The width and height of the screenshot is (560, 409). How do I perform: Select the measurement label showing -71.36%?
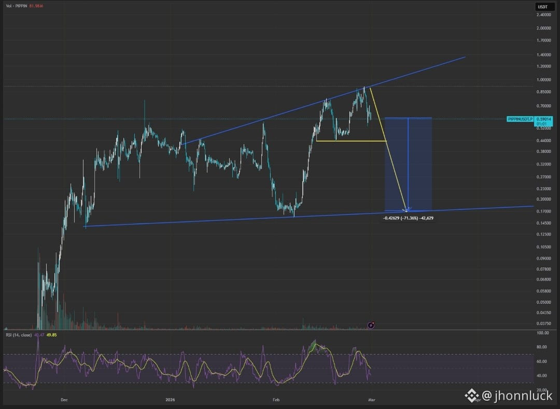tap(408, 218)
